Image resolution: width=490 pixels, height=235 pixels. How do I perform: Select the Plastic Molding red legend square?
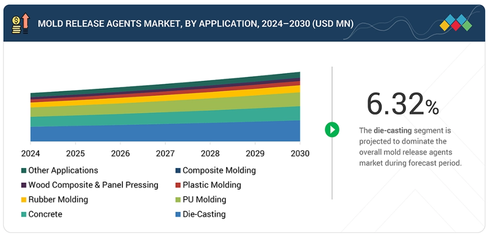point(178,185)
